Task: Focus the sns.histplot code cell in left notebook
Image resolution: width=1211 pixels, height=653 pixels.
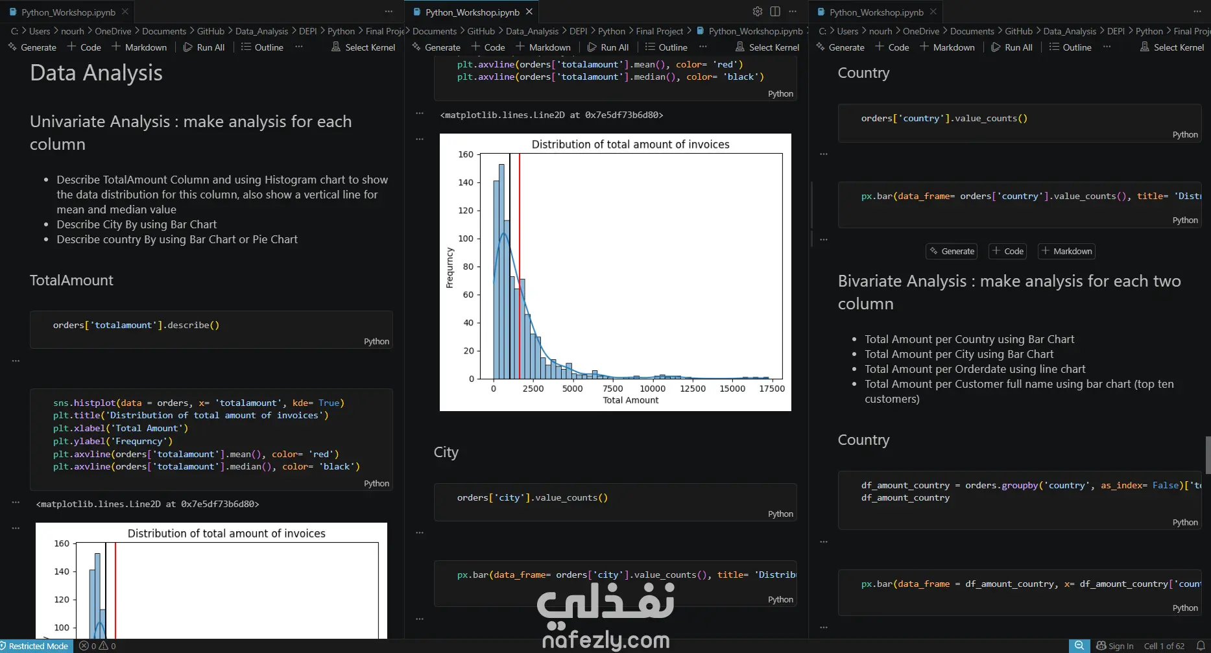Action: (211, 439)
